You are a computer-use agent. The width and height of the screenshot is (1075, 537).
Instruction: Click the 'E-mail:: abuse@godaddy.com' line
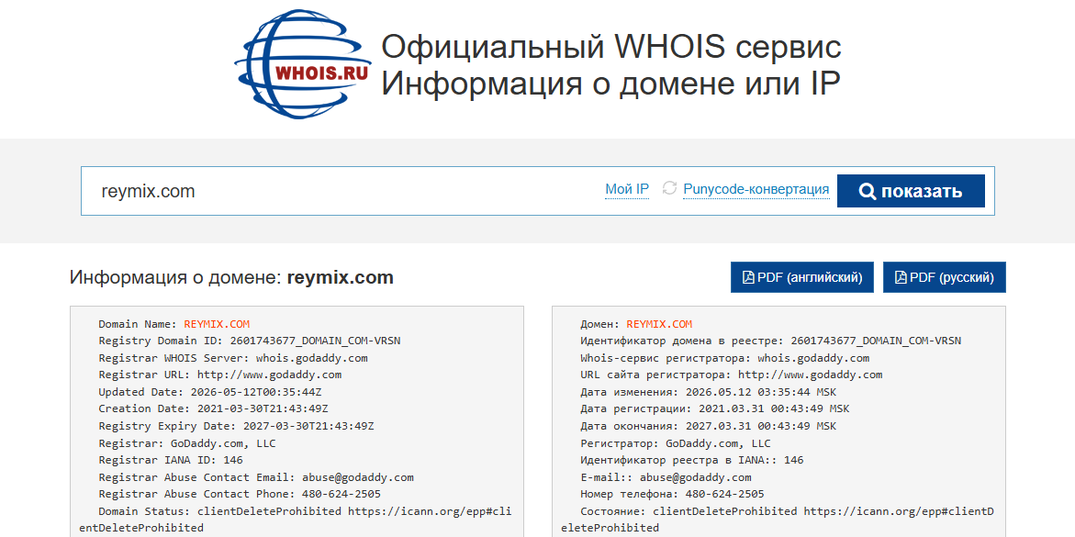click(666, 477)
